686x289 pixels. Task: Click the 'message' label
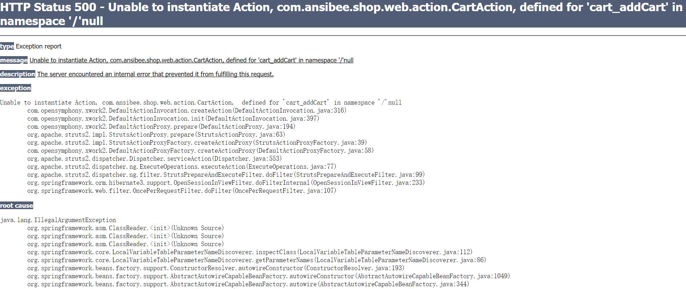point(14,60)
